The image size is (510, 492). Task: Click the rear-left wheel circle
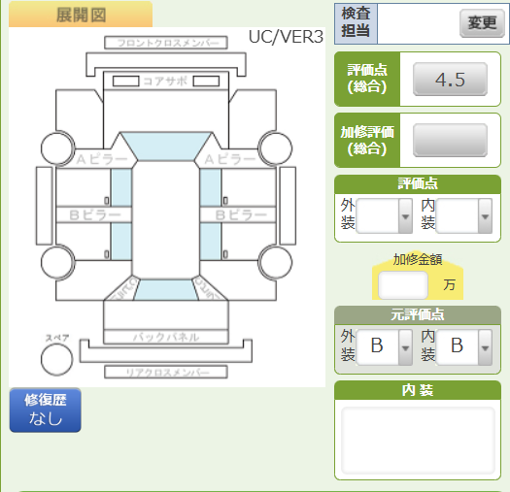pyautogui.click(x=57, y=263)
